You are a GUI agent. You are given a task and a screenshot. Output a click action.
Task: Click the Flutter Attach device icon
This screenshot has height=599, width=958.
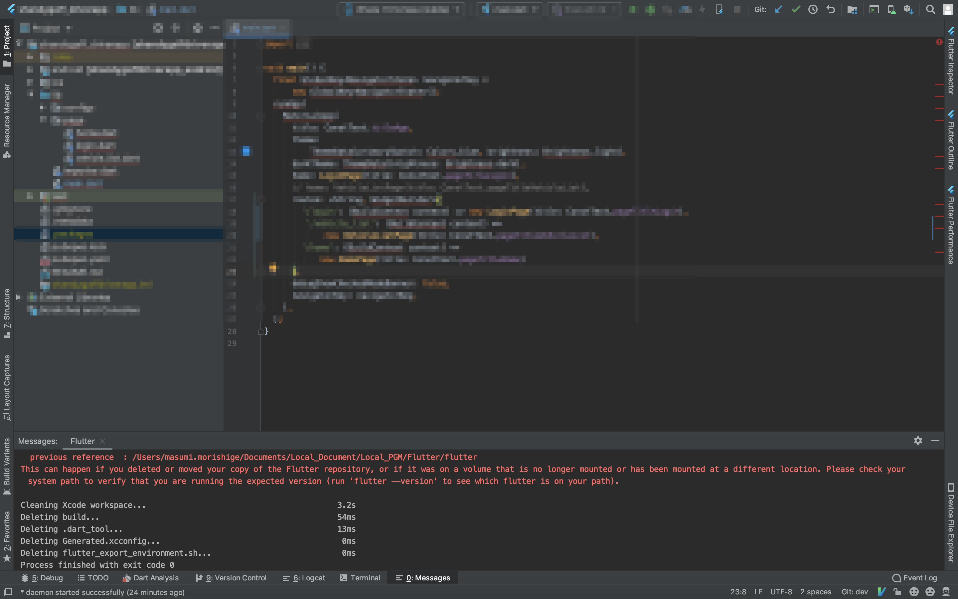pos(720,9)
